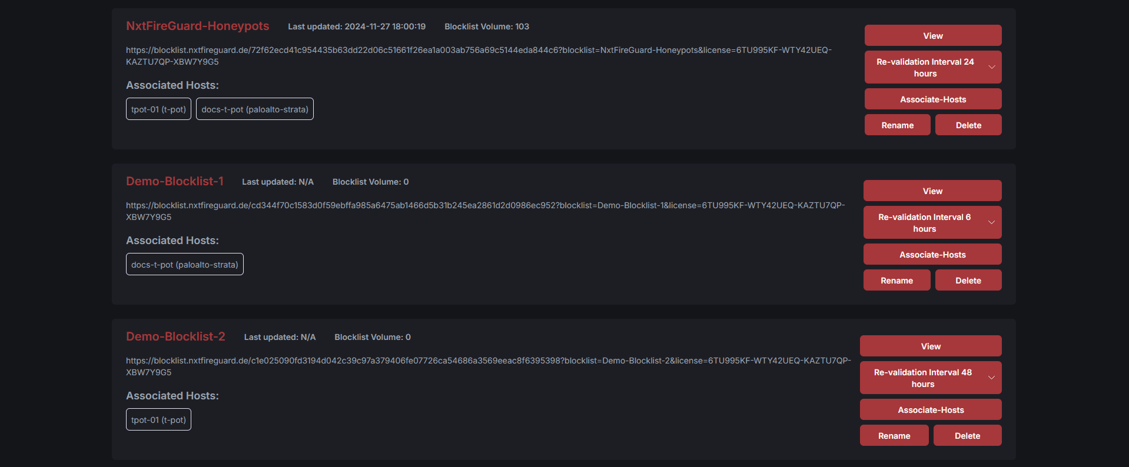The height and width of the screenshot is (467, 1129).
Task: Click View on Demo-Blocklist-2
Action: (930, 346)
